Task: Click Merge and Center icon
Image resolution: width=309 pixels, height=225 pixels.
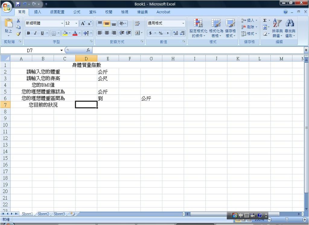Action: pos(137,33)
